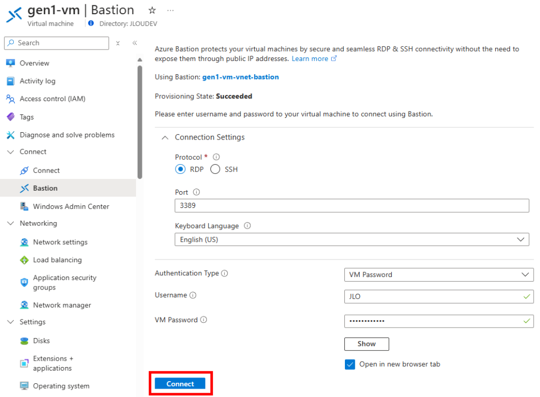Click the info icon next to Port
Viewport: 540px width, 397px height.
pos(196,192)
